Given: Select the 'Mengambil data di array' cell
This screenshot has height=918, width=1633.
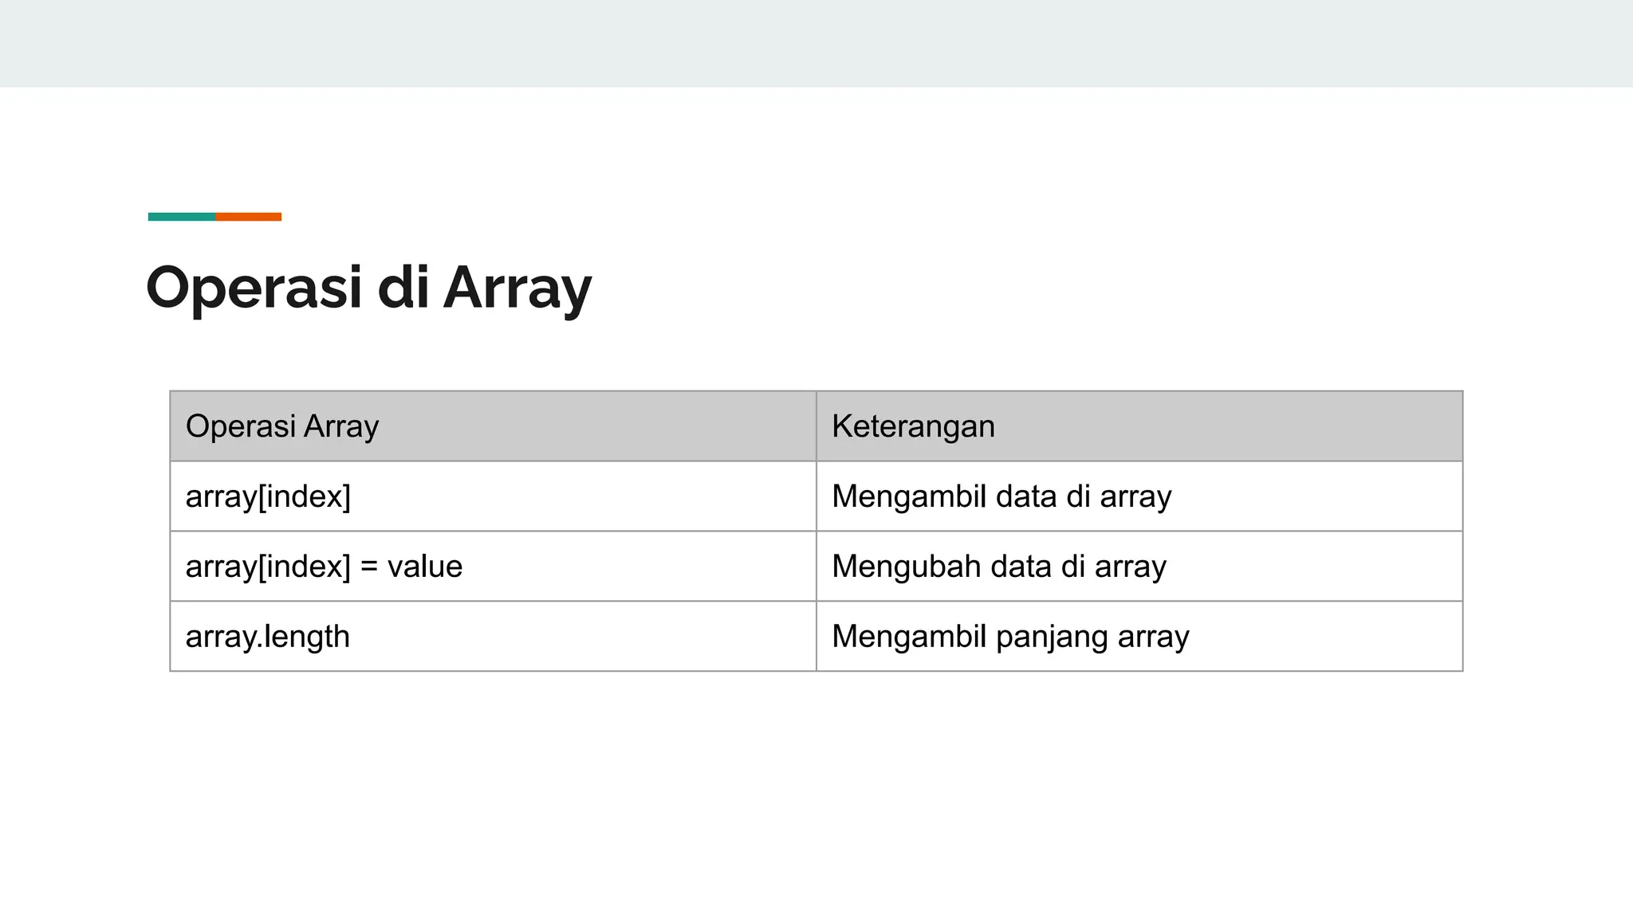Looking at the screenshot, I should [x=1139, y=496].
